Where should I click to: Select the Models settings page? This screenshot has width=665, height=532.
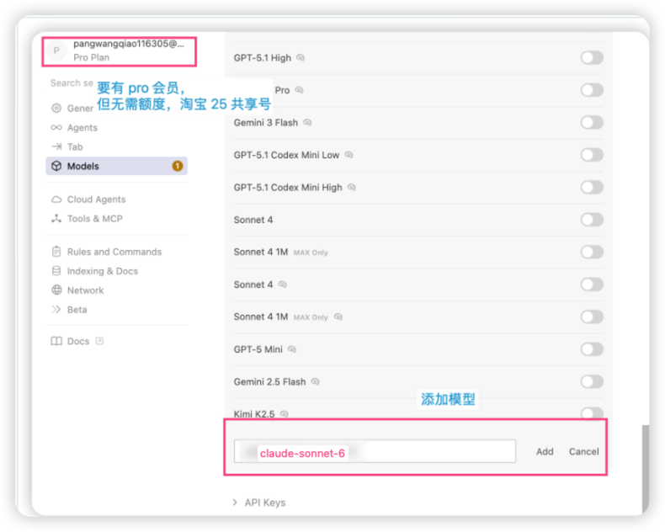117,166
